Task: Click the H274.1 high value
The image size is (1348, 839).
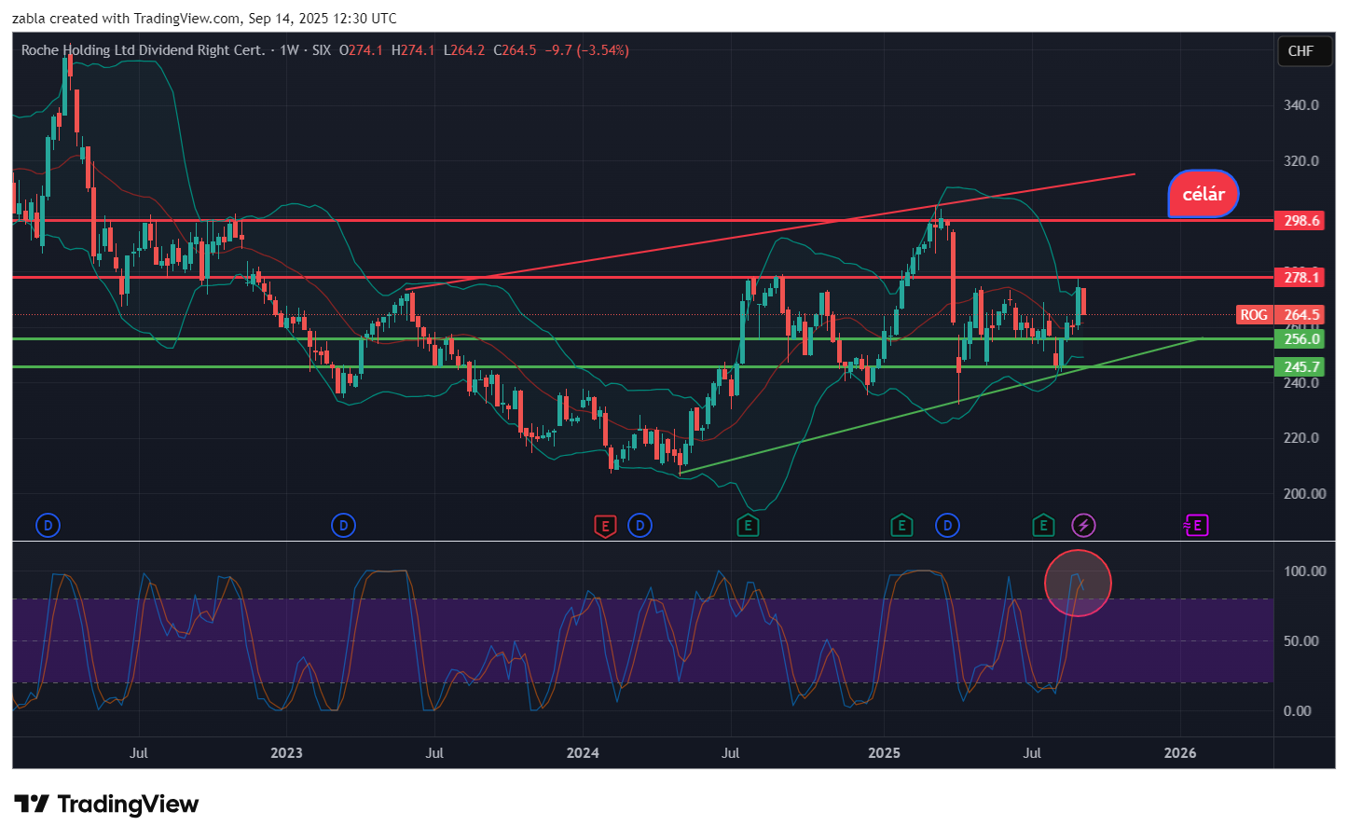Action: pos(413,50)
